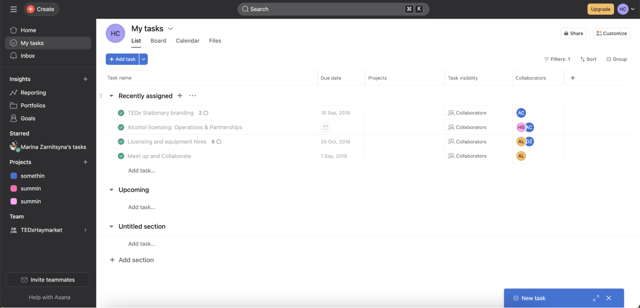The height and width of the screenshot is (308, 640).
Task: Open Add task dropdown arrow
Action: 143,59
